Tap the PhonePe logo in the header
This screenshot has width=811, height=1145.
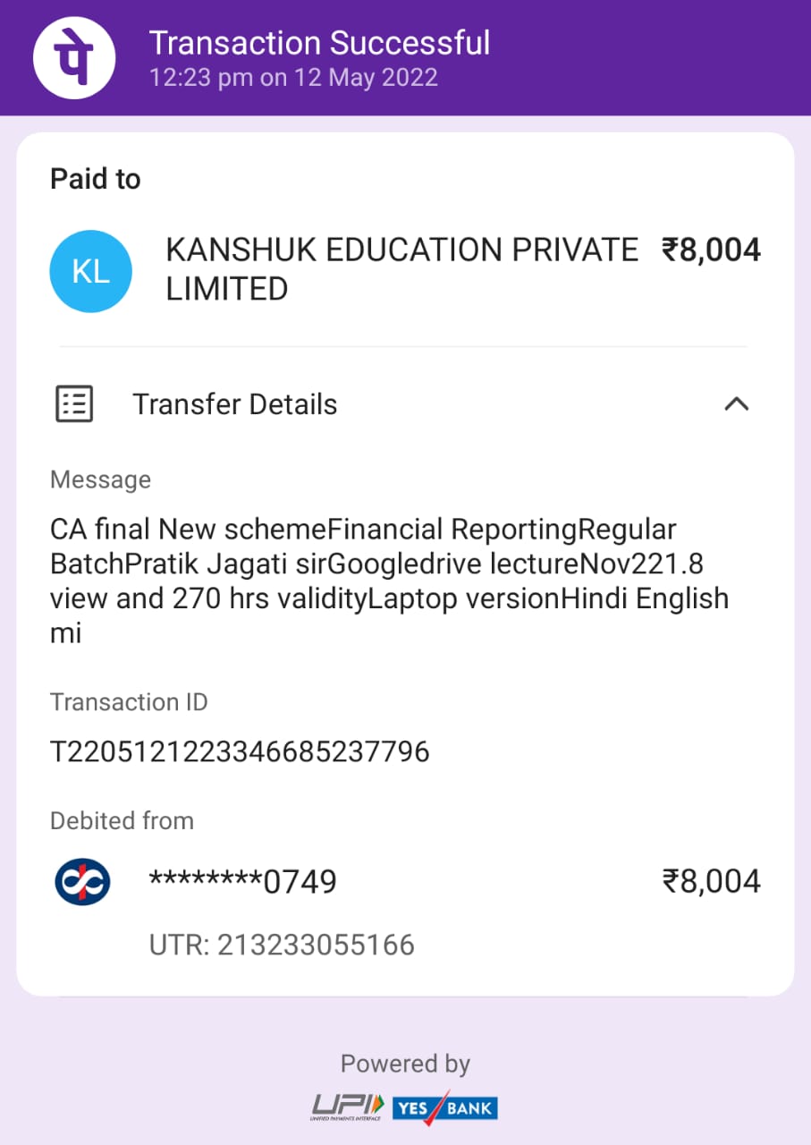[x=74, y=57]
